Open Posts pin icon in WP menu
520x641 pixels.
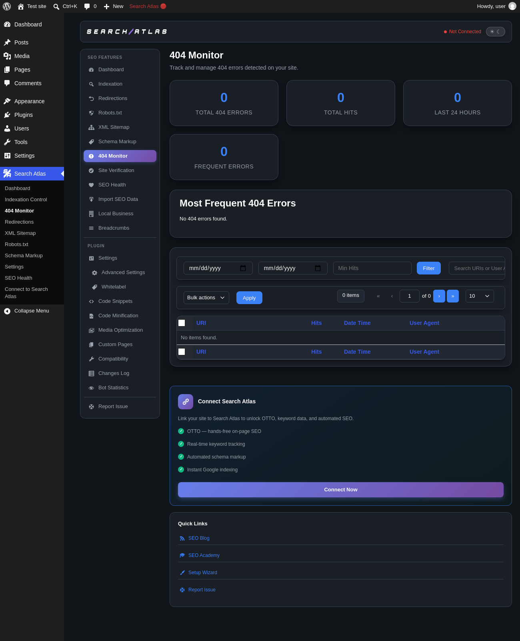[7, 42]
